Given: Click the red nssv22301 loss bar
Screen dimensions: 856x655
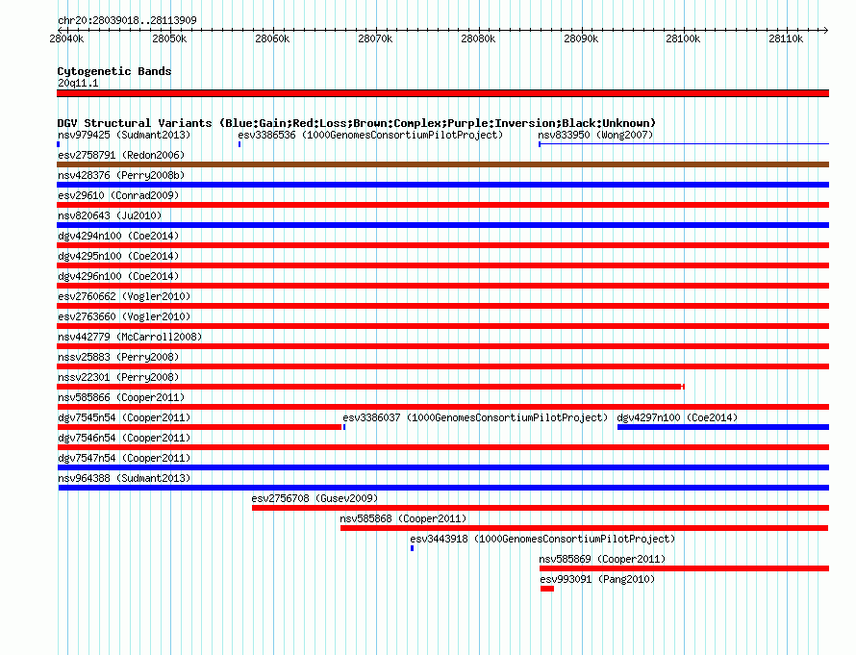Looking at the screenshot, I should click(x=370, y=387).
